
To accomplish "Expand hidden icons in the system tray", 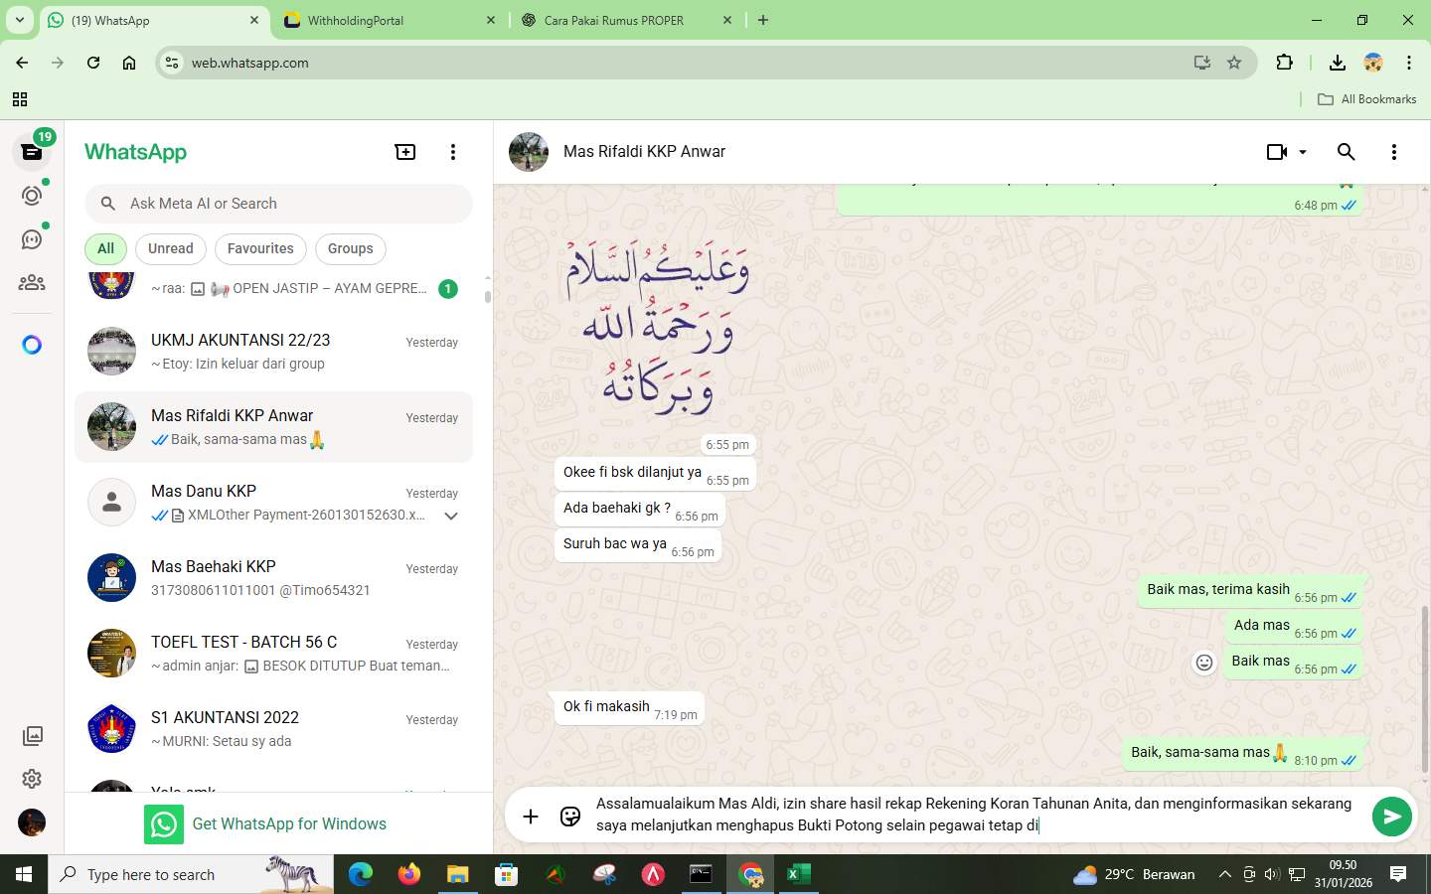I will tap(1224, 875).
